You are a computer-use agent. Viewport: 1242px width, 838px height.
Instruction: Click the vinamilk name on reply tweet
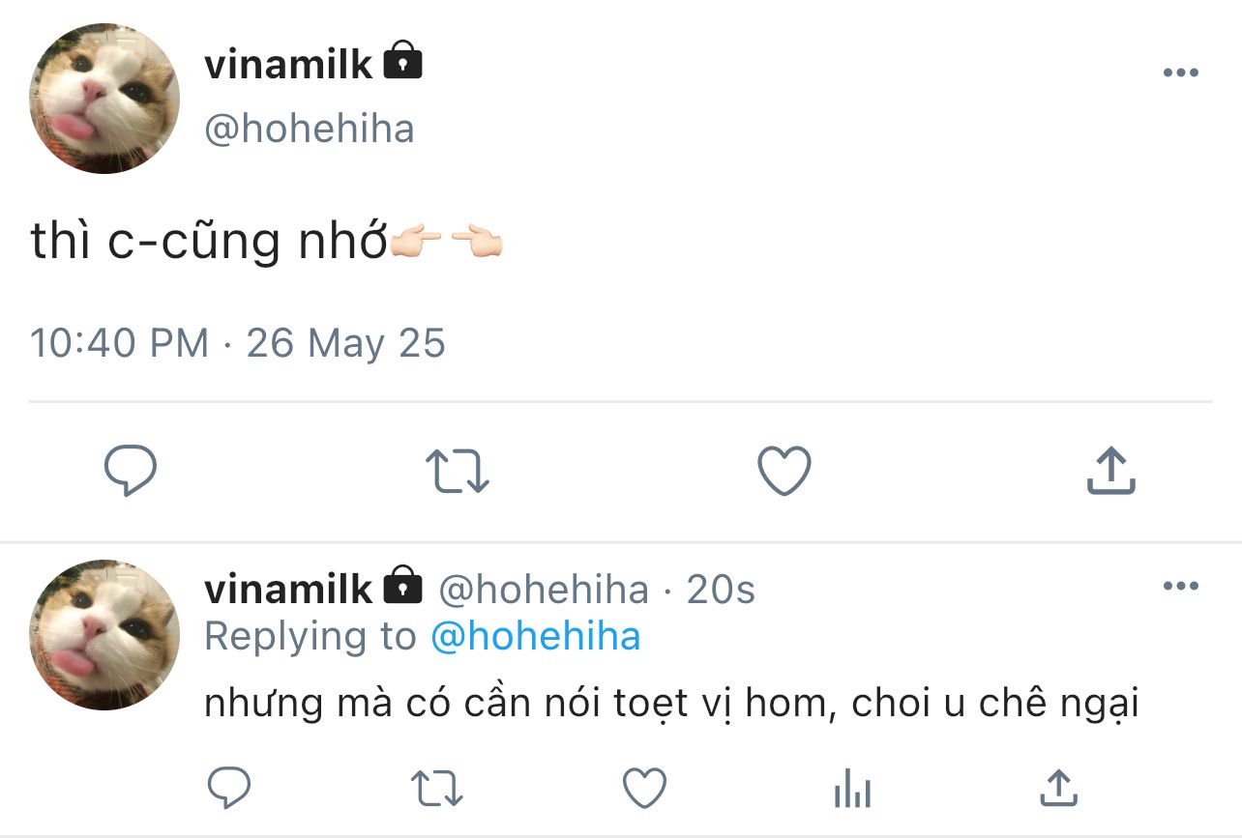[288, 589]
